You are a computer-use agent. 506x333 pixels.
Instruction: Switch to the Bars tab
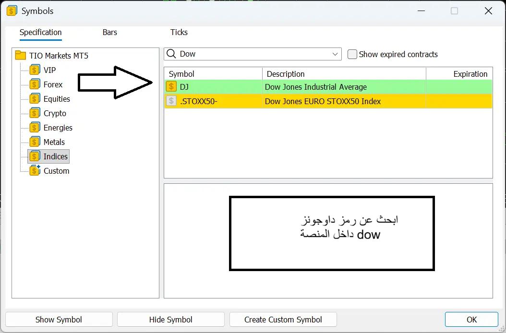(110, 32)
